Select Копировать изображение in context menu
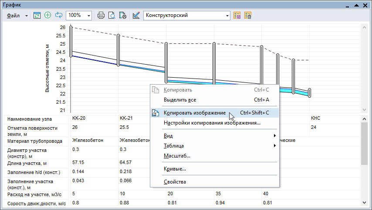Screen dimensions: 372x210 click(195, 113)
